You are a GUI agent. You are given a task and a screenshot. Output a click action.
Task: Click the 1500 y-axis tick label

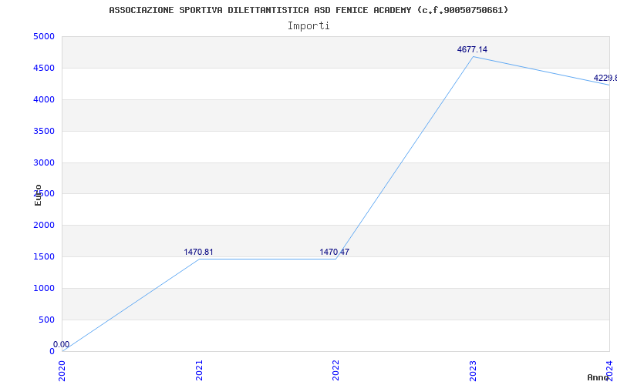pos(44,256)
